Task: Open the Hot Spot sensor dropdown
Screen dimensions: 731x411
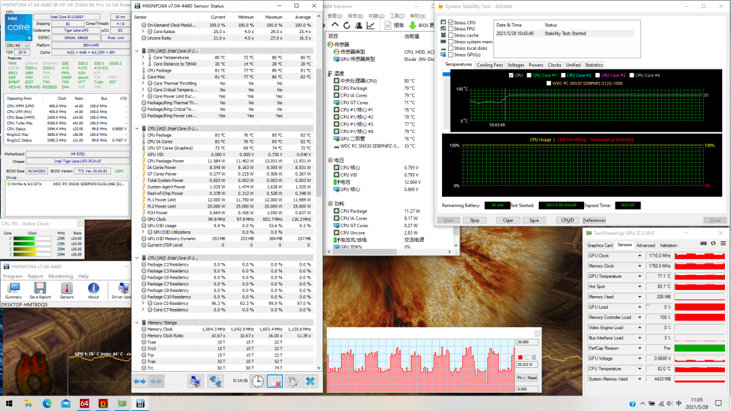Action: coord(640,287)
